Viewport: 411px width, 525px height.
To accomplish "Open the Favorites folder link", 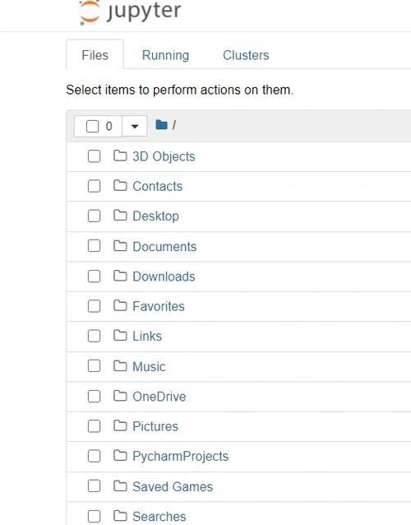I will click(x=159, y=306).
